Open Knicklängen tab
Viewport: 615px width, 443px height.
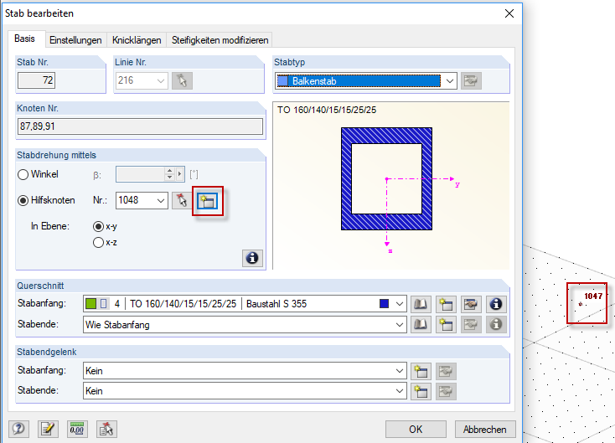[x=137, y=40]
